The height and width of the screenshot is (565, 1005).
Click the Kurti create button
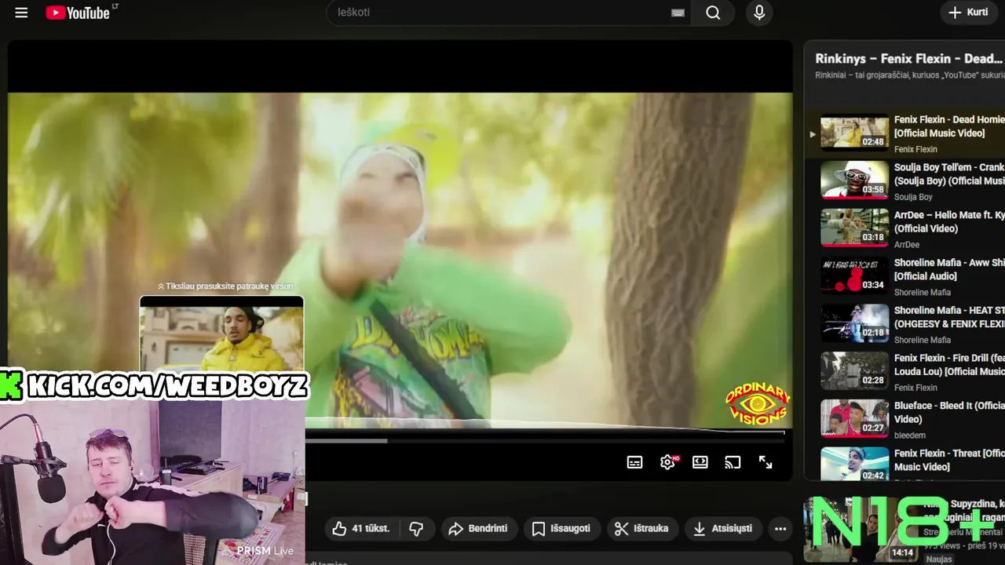coord(968,13)
